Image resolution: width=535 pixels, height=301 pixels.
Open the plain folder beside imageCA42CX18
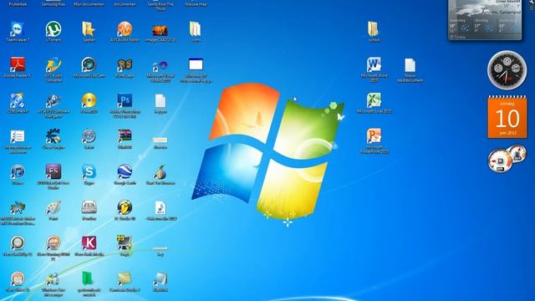pyautogui.click(x=196, y=29)
